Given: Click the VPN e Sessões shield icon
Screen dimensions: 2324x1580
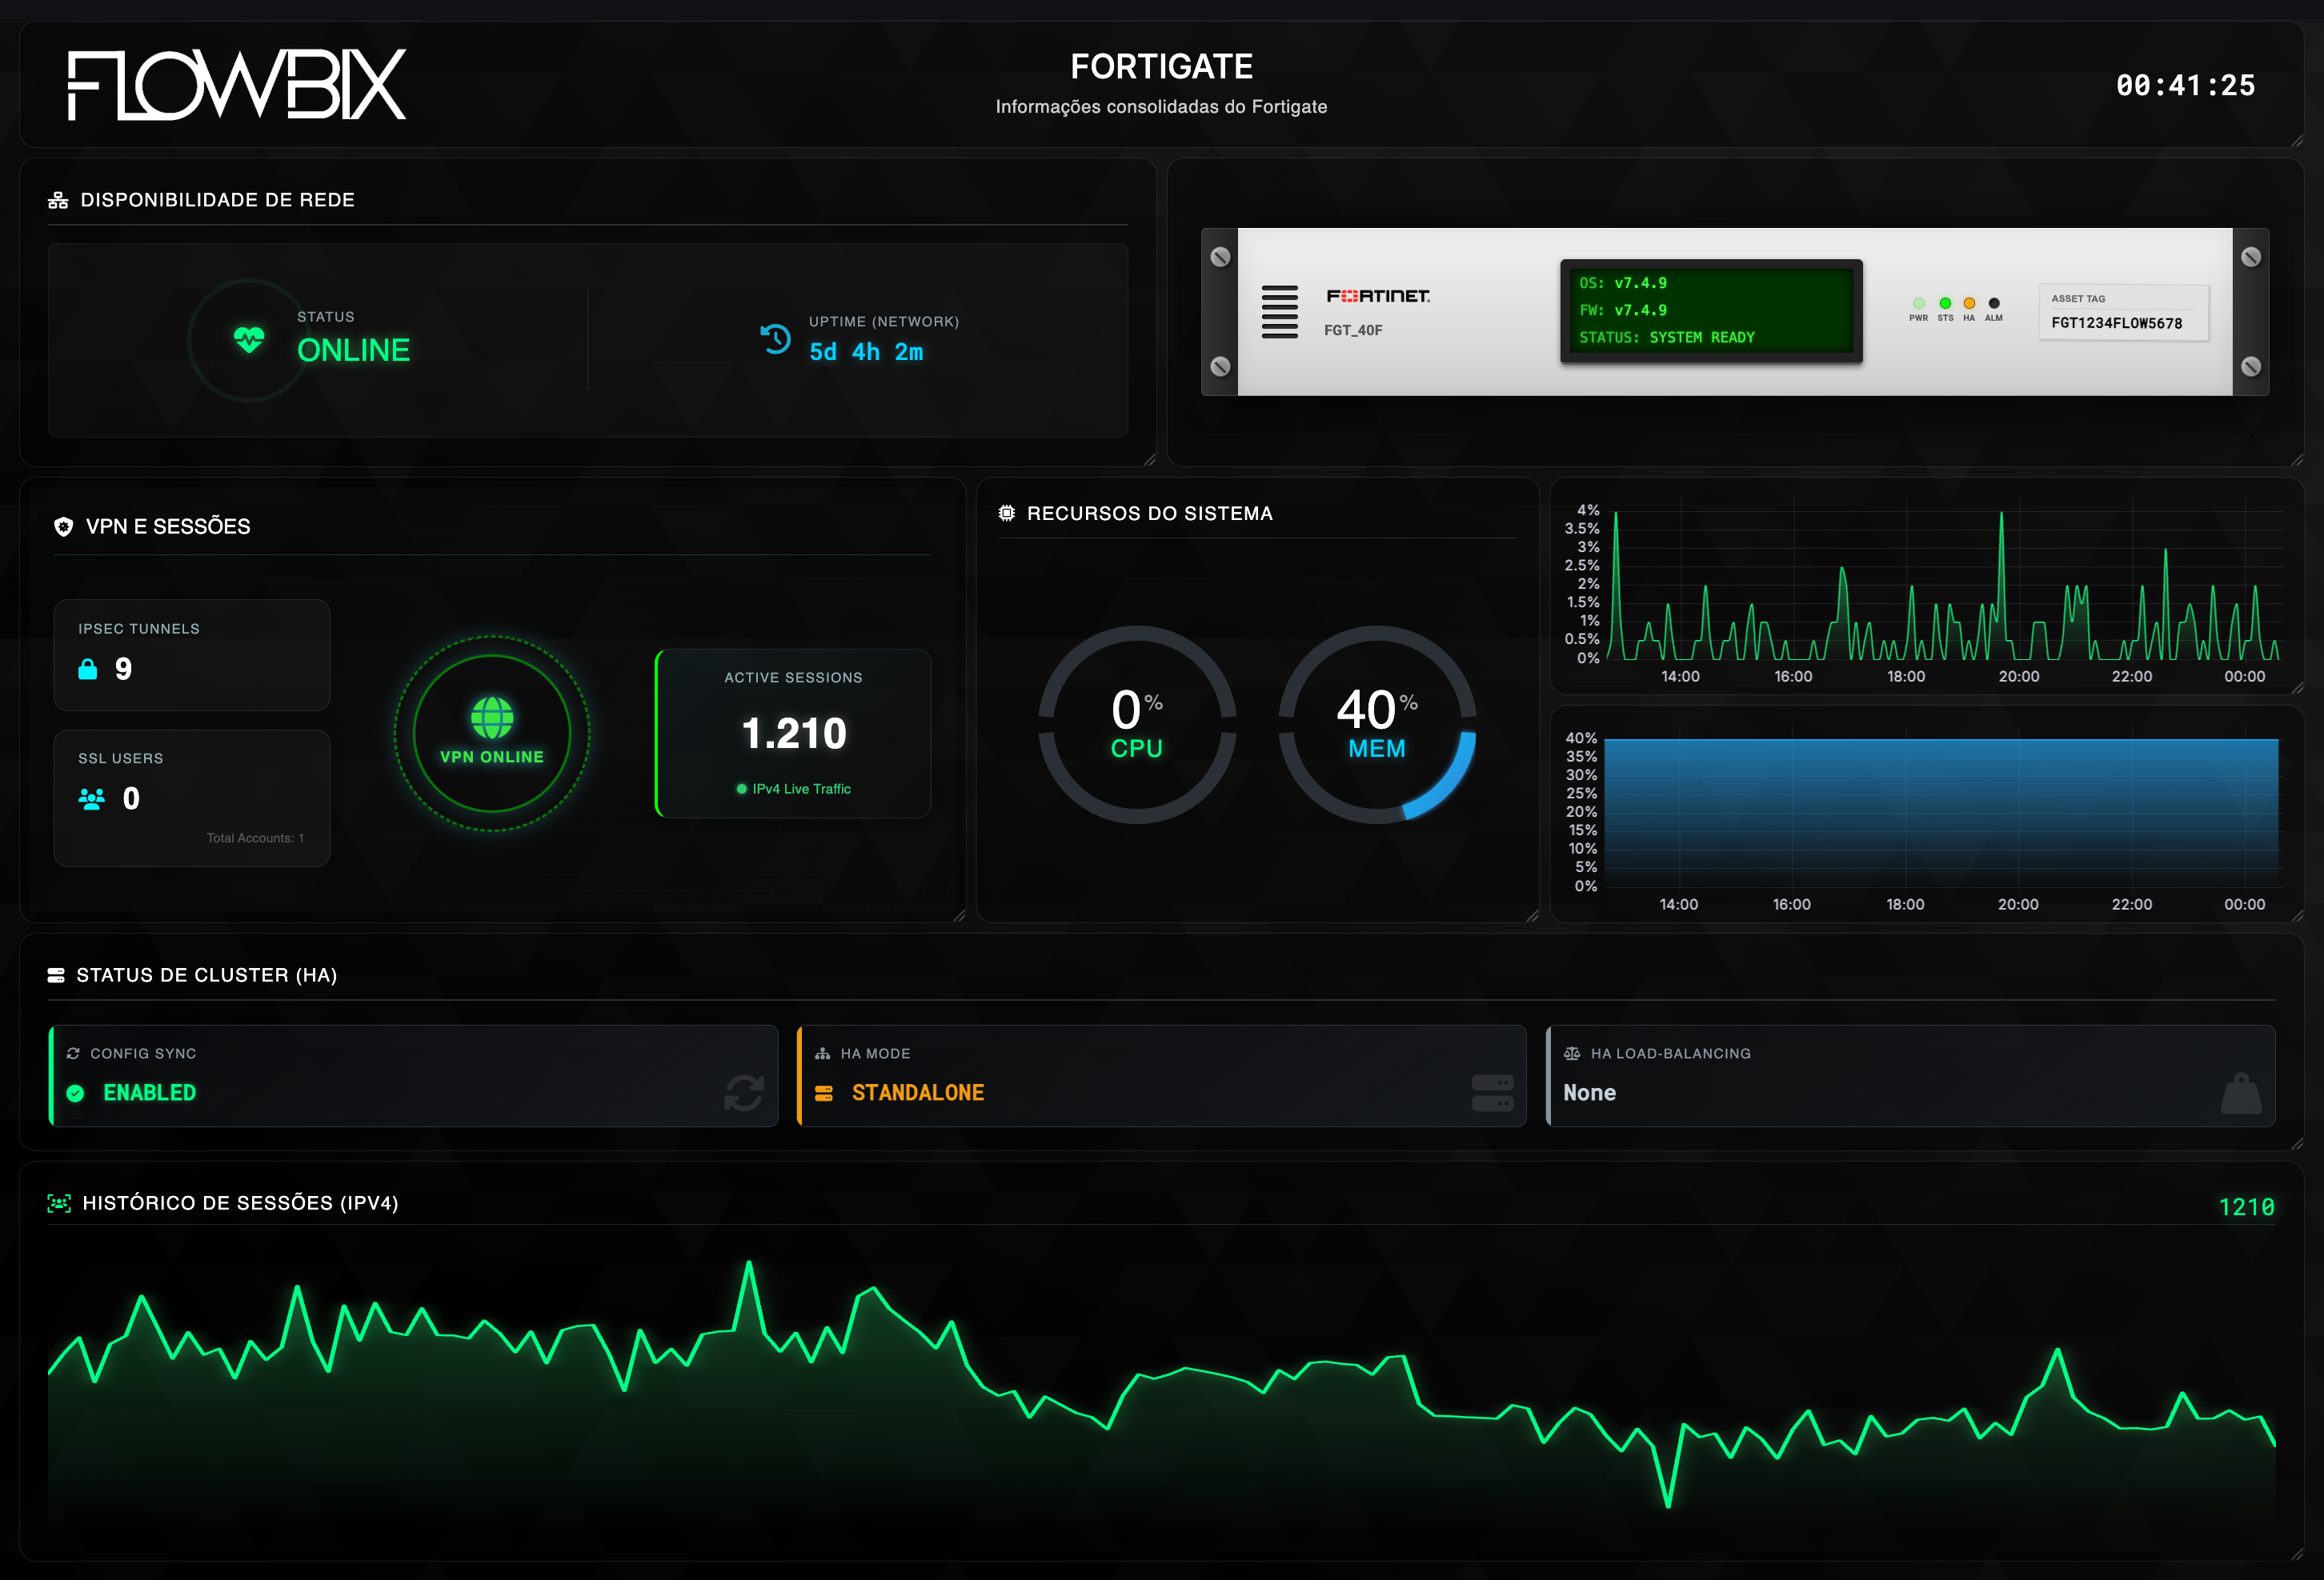Looking at the screenshot, I should (63, 526).
